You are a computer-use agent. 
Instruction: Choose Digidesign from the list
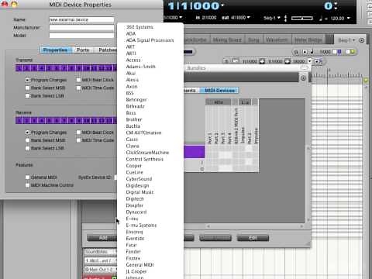(x=137, y=185)
